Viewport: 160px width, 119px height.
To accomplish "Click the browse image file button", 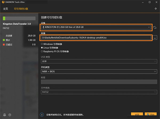I will 155,38.
